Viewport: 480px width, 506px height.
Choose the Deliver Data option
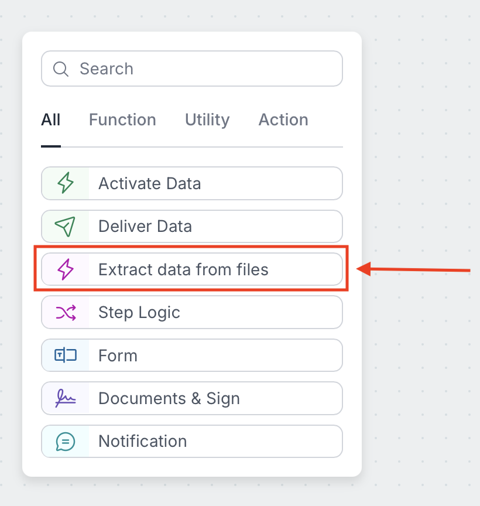click(192, 226)
